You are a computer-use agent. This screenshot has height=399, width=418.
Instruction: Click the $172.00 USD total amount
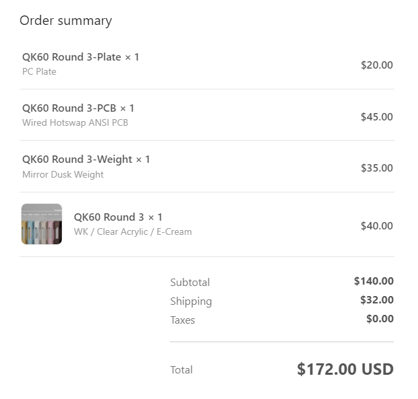(345, 369)
